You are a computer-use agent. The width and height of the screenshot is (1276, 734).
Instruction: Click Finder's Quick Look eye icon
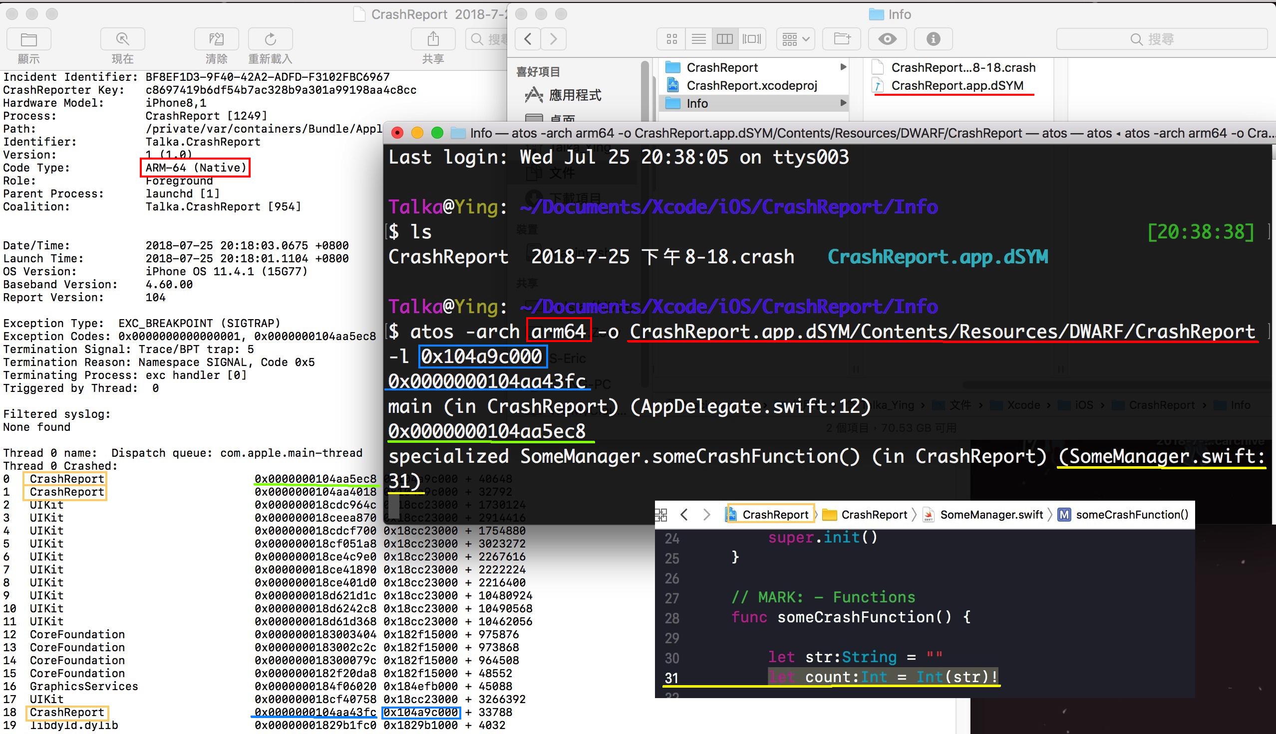pyautogui.click(x=887, y=39)
